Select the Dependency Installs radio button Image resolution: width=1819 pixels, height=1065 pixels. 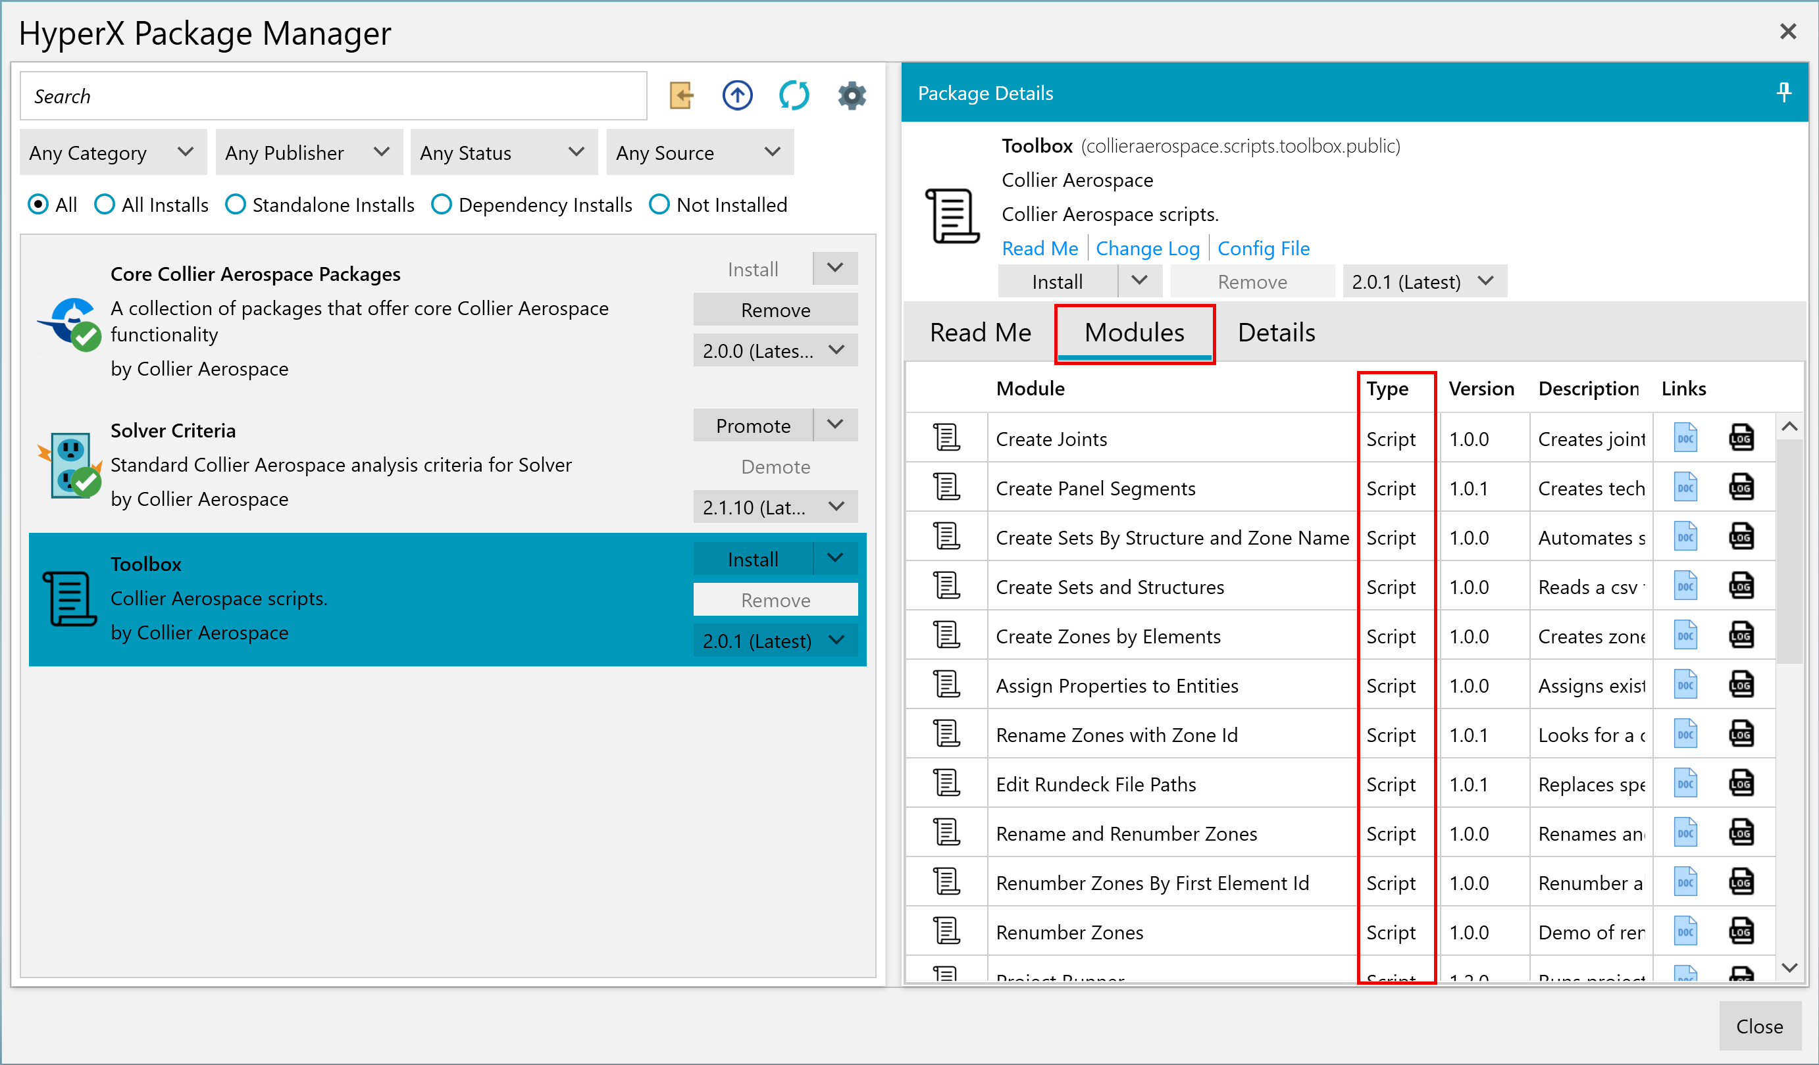441,205
